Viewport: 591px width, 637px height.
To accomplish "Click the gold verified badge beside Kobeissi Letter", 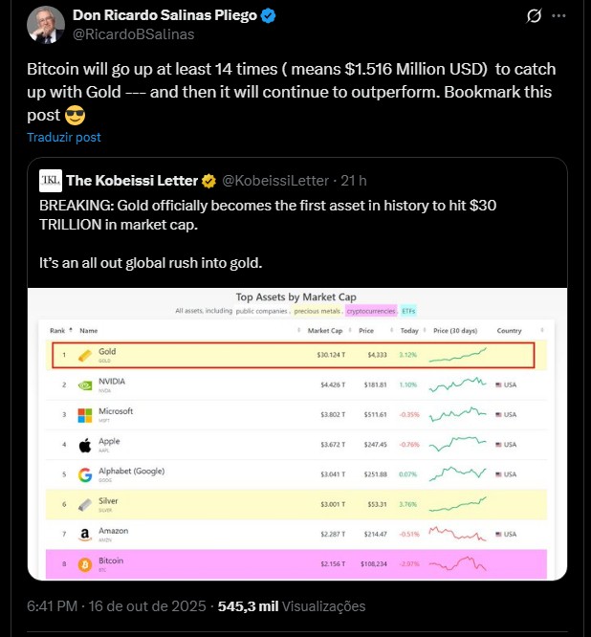I will (208, 181).
